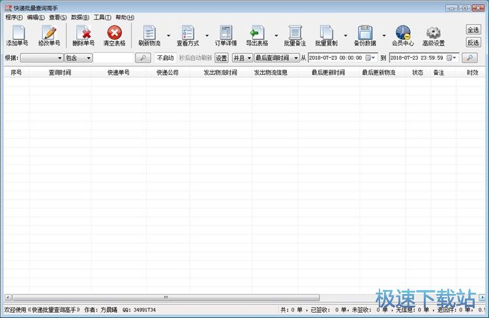
Task: Open the 会员中心 member center icon
Action: pos(403,33)
